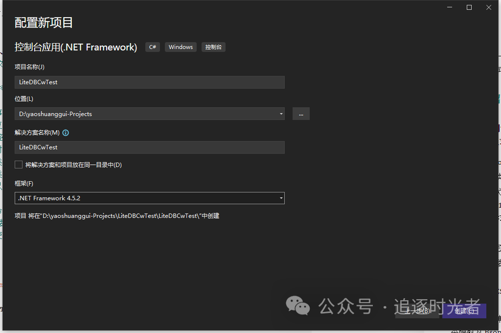Toggle same-directory option via its label text

(73, 165)
